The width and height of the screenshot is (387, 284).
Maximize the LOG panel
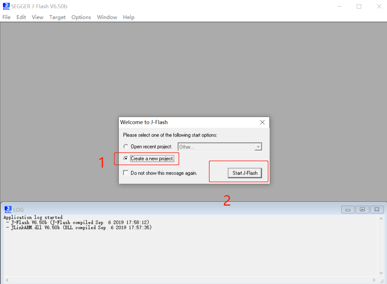pos(362,210)
